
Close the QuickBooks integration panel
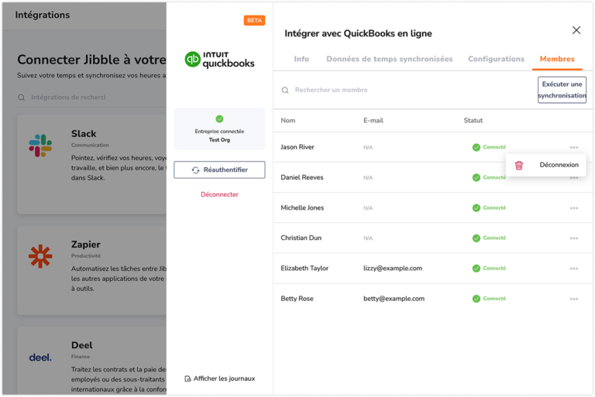[x=576, y=30]
